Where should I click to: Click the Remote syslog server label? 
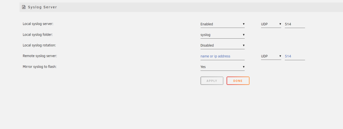tap(40, 56)
